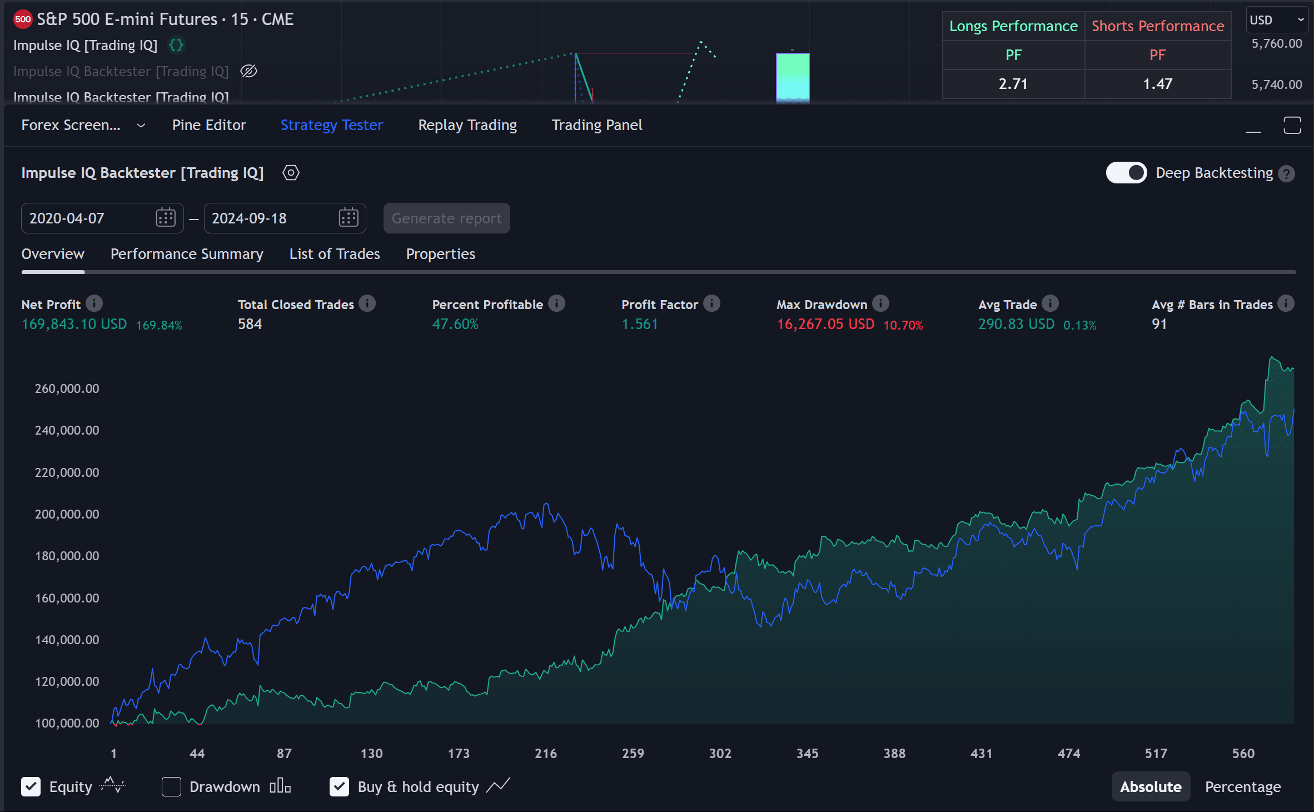Click Shorts Performance table header
Viewport: 1314px width, 812px height.
1158,26
